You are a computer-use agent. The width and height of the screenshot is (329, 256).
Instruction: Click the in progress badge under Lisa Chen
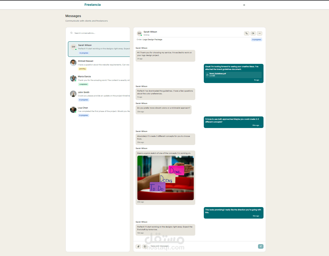click(83, 115)
